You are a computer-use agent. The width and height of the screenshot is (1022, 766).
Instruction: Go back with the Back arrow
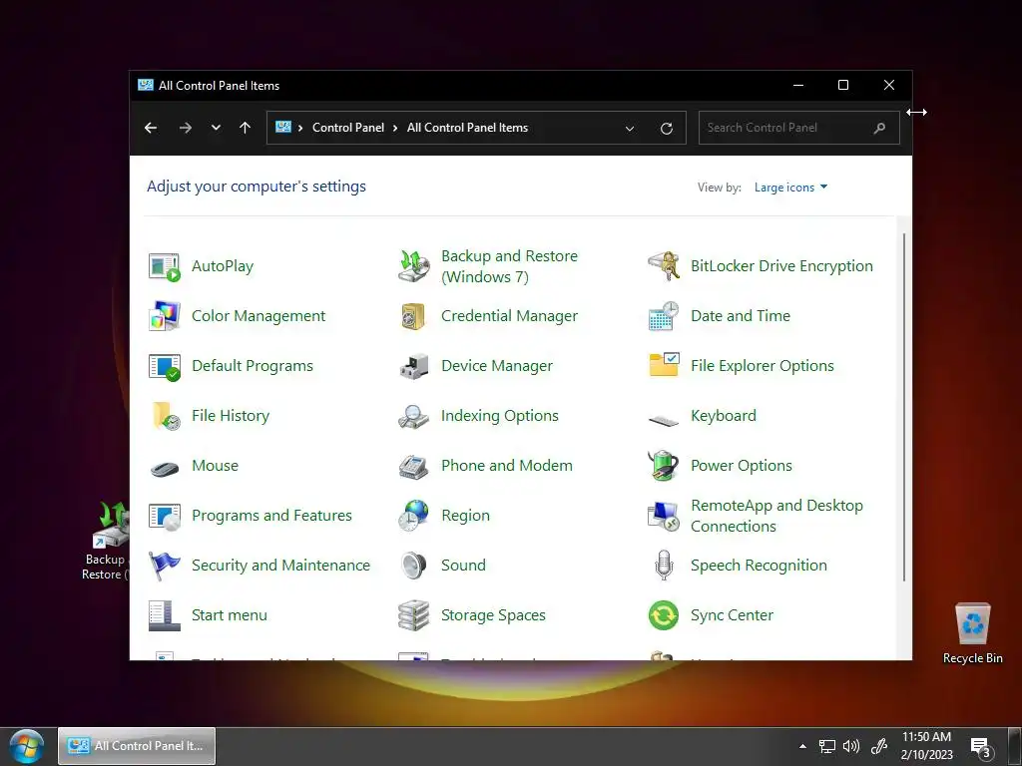[151, 128]
